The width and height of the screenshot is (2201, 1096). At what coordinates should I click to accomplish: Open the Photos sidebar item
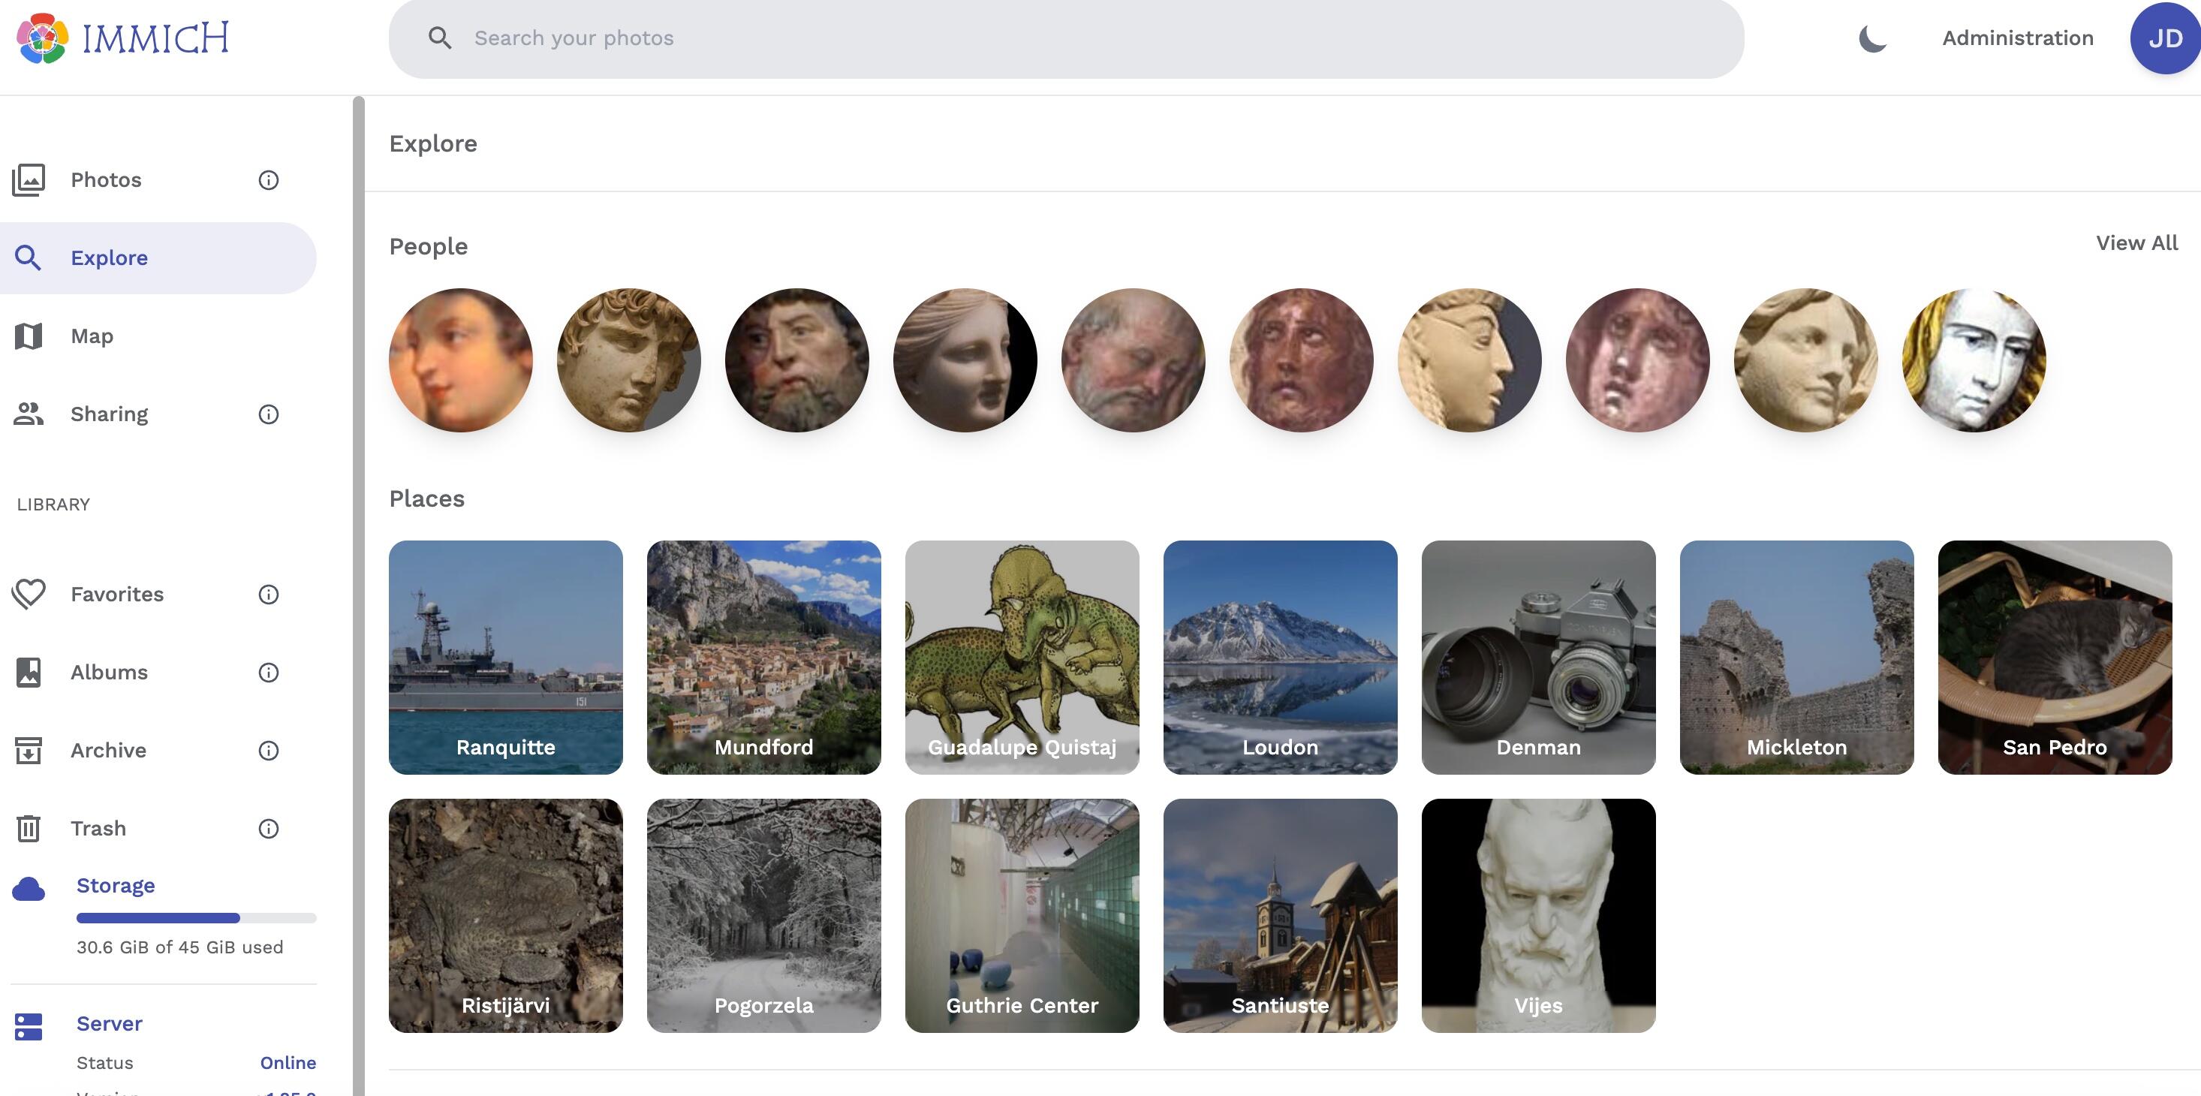pos(158,180)
